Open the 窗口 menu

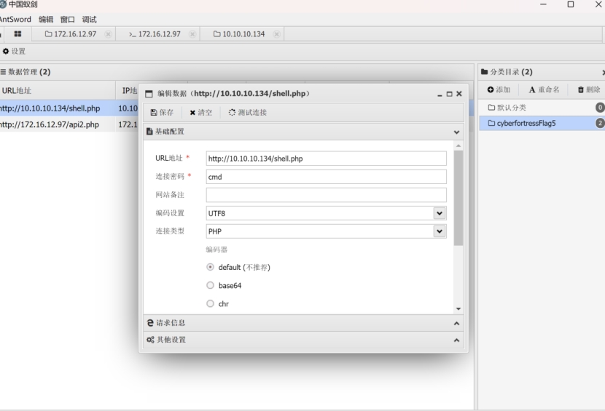coord(68,19)
